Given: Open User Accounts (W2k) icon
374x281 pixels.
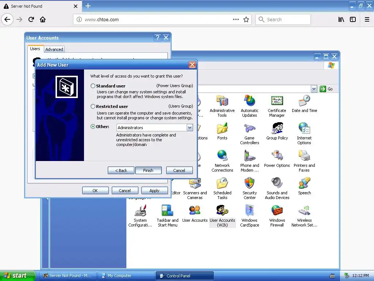Looking at the screenshot, I should pyautogui.click(x=222, y=216).
